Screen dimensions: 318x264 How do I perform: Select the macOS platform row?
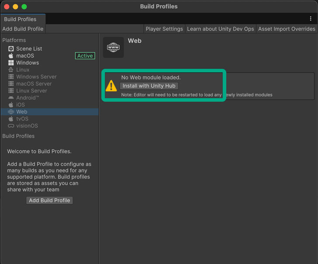tap(49, 56)
